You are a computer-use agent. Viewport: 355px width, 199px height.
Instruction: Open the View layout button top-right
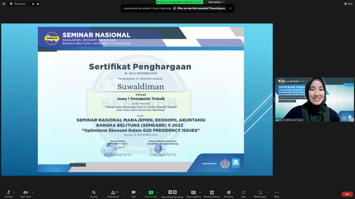tap(348, 4)
